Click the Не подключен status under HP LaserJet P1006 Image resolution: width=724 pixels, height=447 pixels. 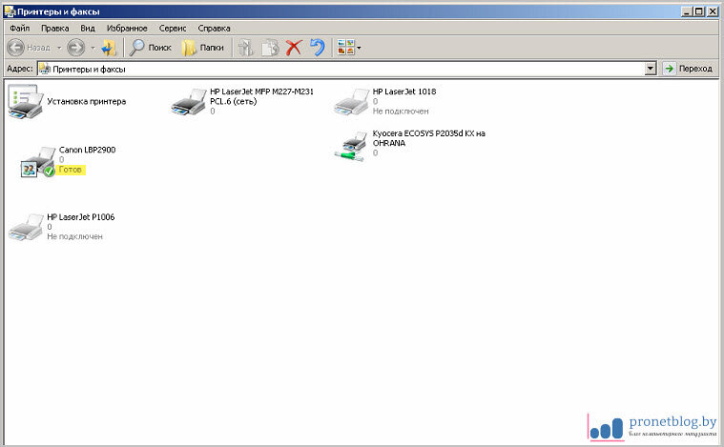(74, 236)
